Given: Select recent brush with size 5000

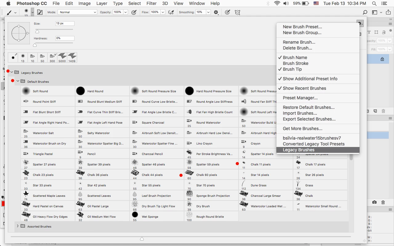Looking at the screenshot, I should (x=62, y=57).
